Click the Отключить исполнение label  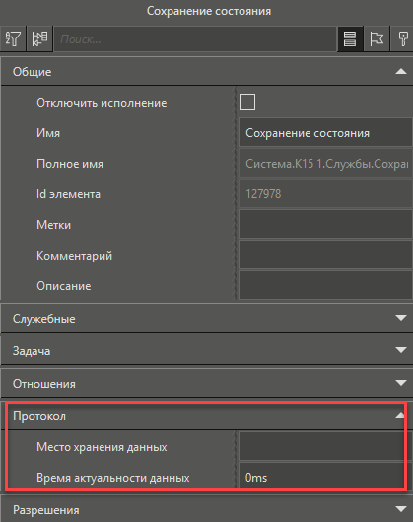(102, 103)
